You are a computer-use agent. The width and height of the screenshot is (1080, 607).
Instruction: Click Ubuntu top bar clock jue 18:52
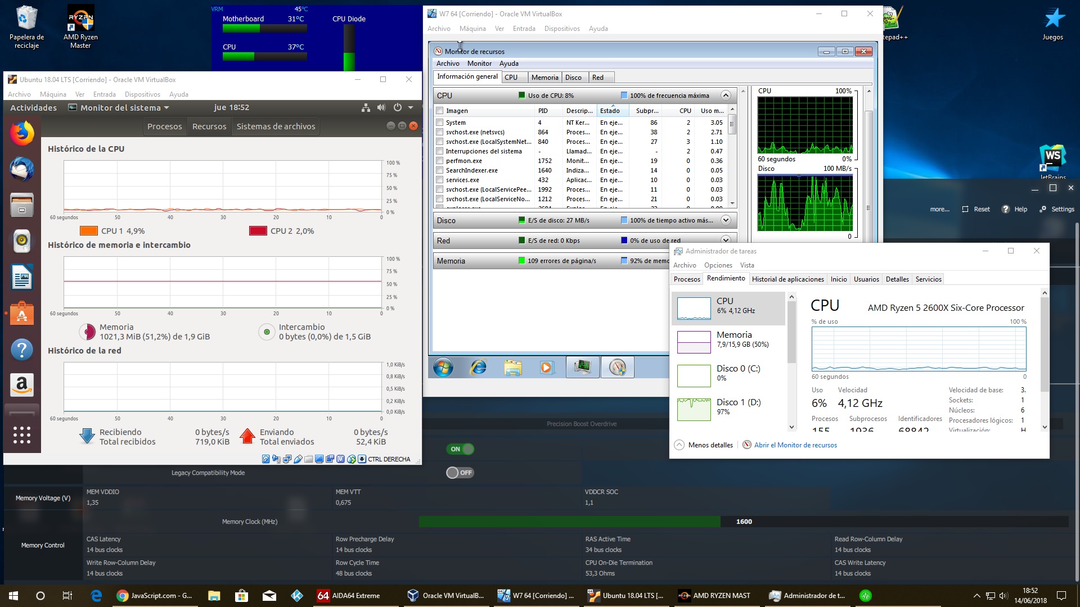[x=231, y=107]
